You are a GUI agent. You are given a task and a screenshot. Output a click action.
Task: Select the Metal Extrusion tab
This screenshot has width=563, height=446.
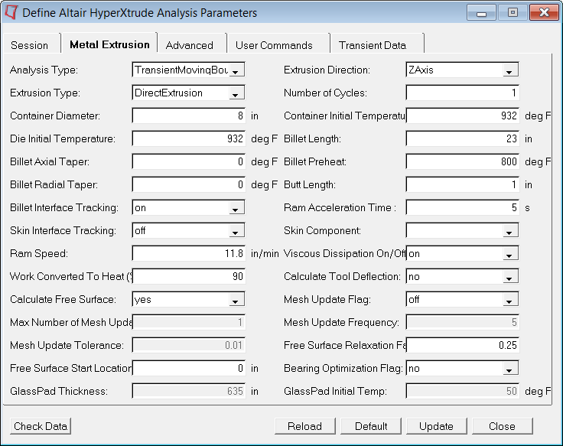[109, 44]
